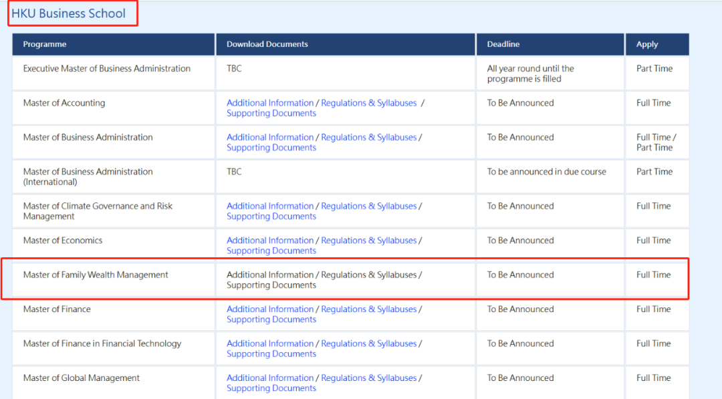722x399 pixels.
Task: Open Regulations & Syllabuses for Family Wealth Management
Action: point(368,275)
